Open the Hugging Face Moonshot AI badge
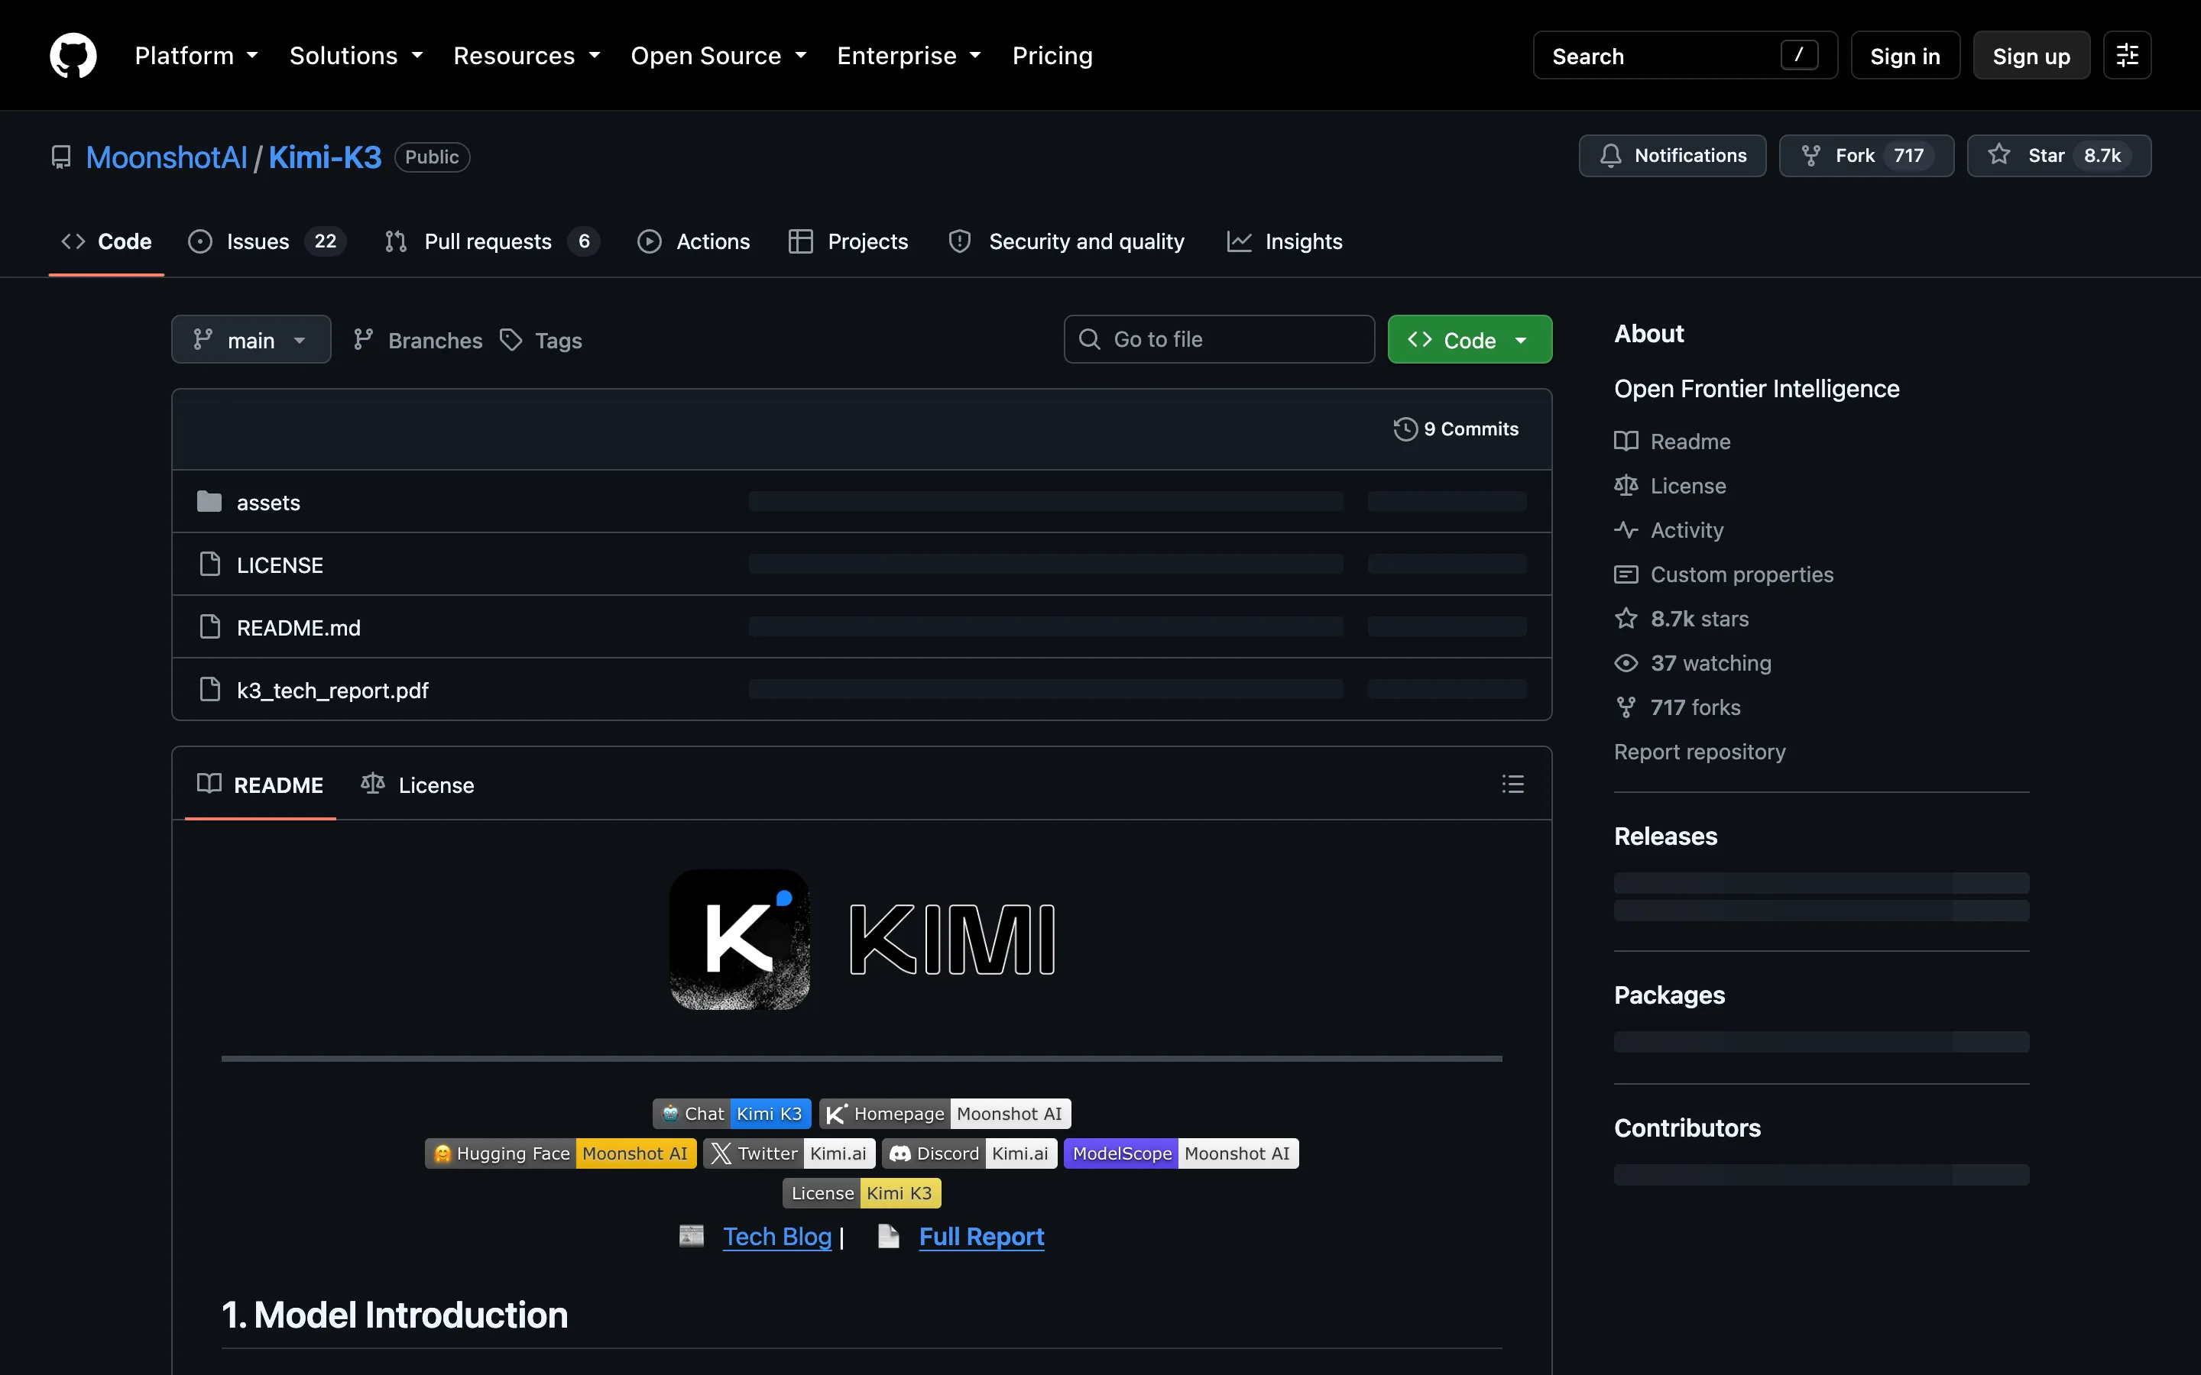Image resolution: width=2201 pixels, height=1375 pixels. tap(560, 1153)
